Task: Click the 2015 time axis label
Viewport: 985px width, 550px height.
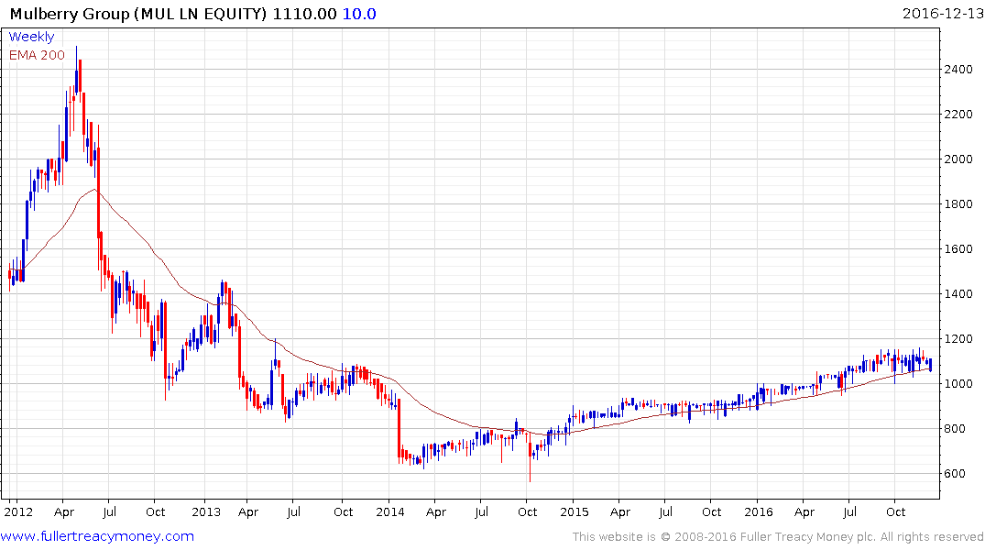Action: tap(575, 511)
